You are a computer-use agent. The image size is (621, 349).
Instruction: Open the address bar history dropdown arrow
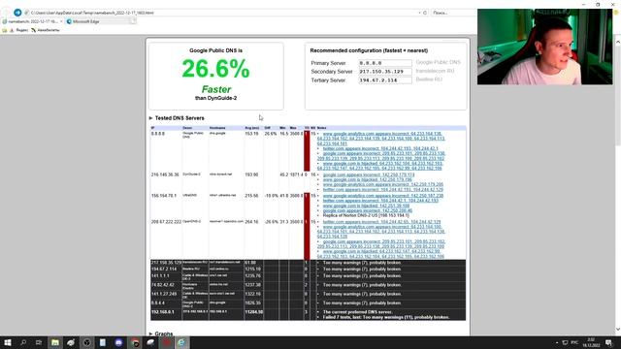(x=419, y=13)
